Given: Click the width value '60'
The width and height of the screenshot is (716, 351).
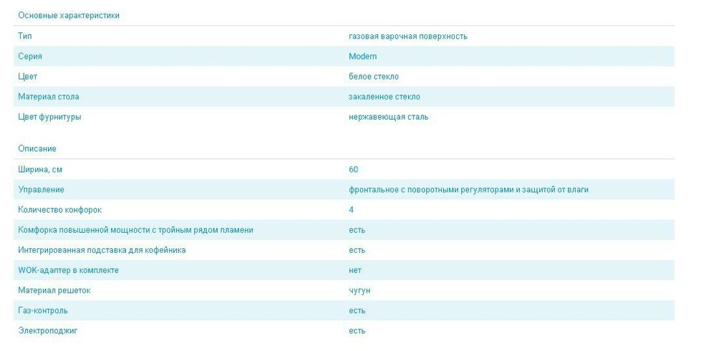Looking at the screenshot, I should tap(353, 169).
